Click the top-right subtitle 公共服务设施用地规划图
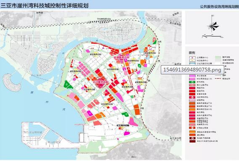Screen dimensions: 239x161 [x=219, y=7]
